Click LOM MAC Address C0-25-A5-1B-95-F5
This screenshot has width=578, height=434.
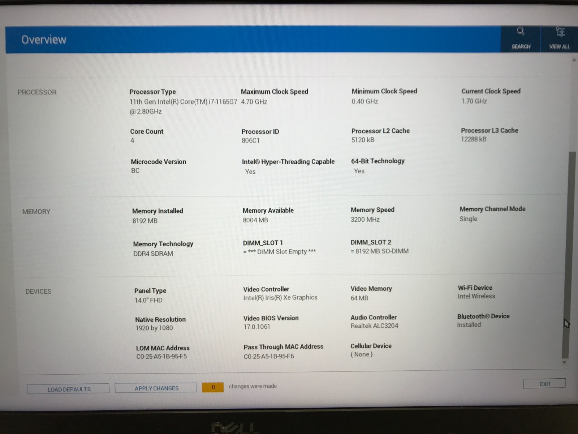point(161,356)
